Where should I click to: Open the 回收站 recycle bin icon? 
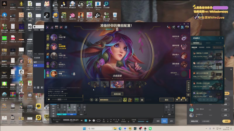point(115,16)
